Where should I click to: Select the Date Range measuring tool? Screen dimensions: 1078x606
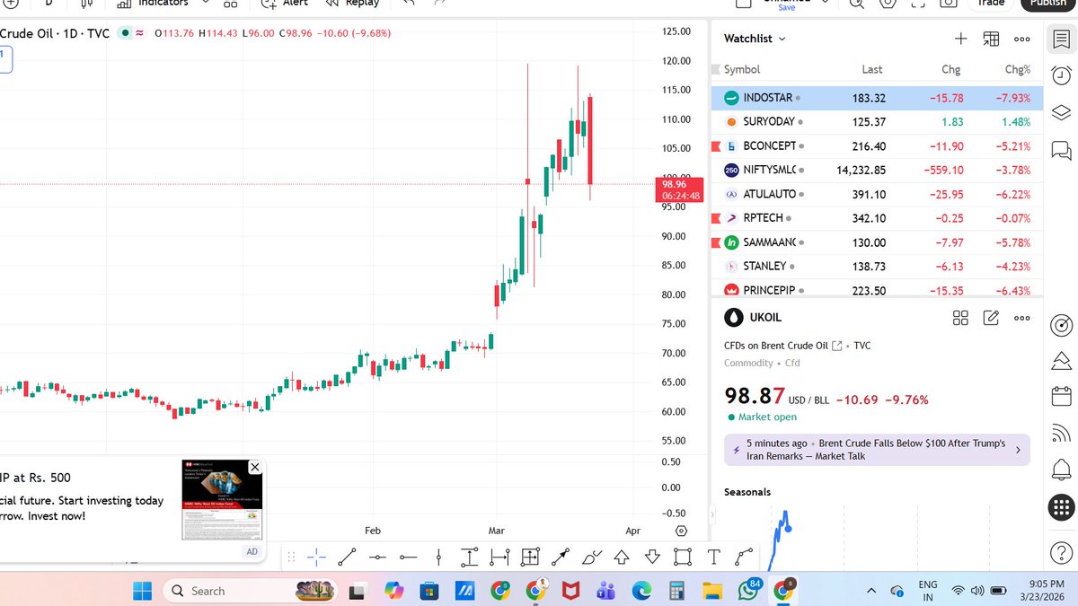coord(499,557)
